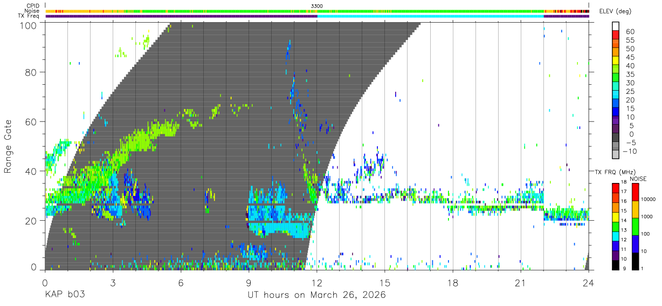Screen dimensions: 662x306
Task: Click the 10000 label on the NOISE scale
Action: click(x=649, y=200)
